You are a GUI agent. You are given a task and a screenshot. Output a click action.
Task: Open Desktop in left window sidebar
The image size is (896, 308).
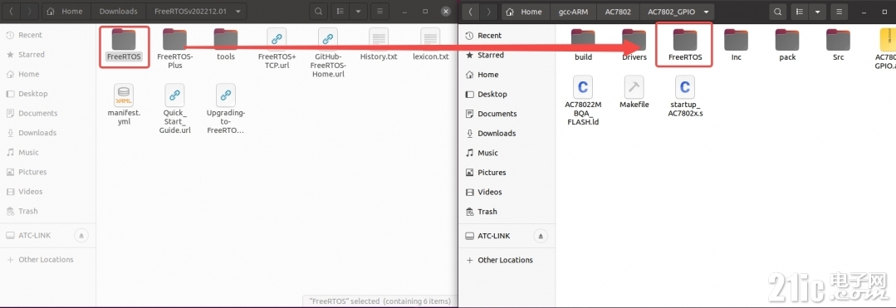pyautogui.click(x=48, y=93)
